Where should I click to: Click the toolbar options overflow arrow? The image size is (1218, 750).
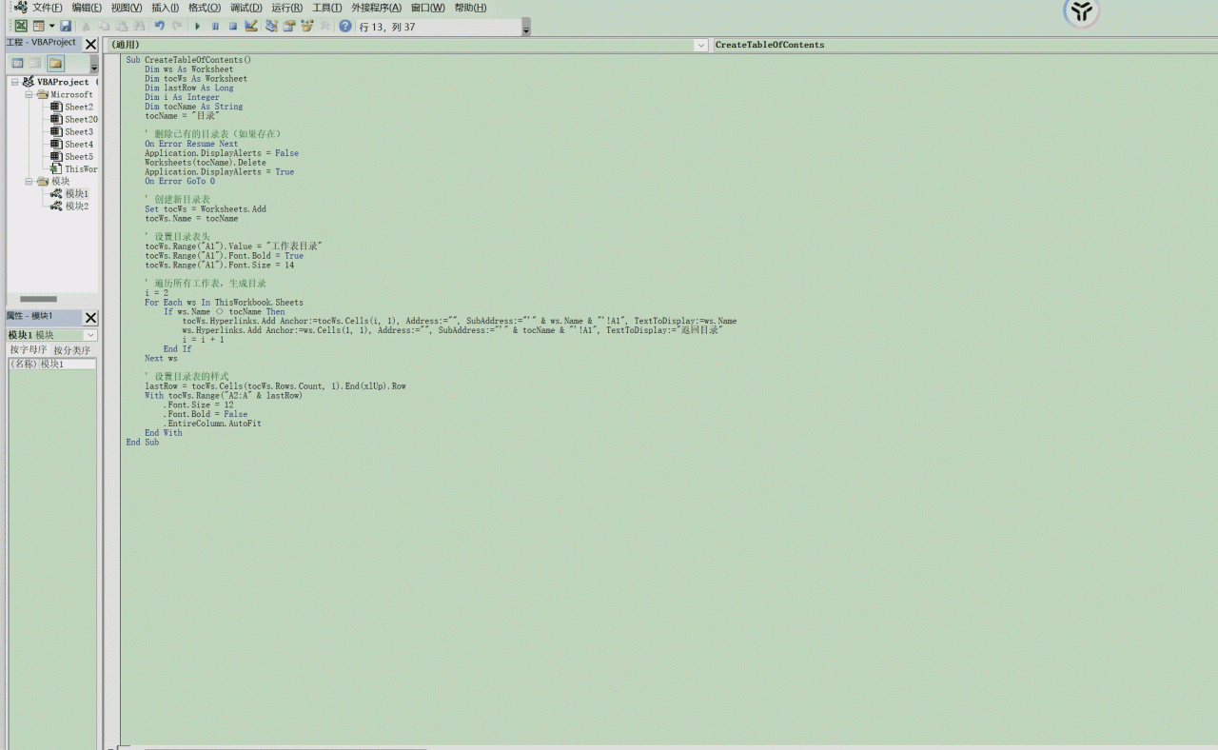[526, 28]
